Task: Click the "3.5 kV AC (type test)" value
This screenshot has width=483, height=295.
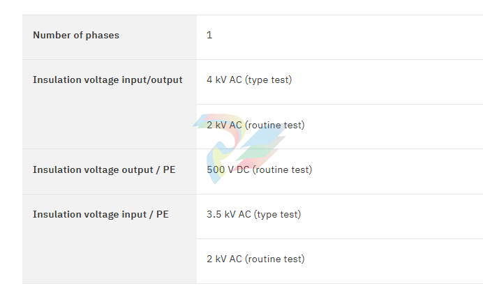Action: click(254, 214)
